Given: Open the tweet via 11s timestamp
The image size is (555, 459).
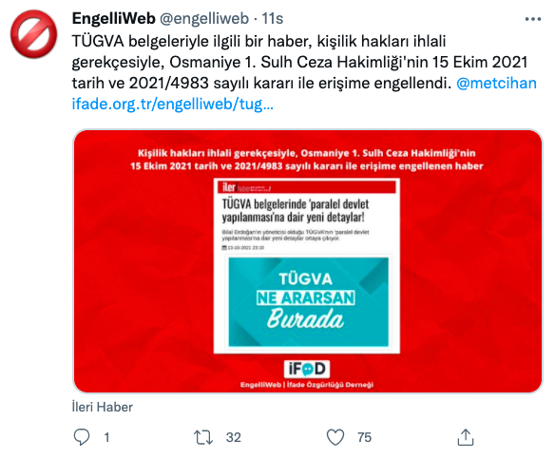Looking at the screenshot, I should pyautogui.click(x=272, y=19).
